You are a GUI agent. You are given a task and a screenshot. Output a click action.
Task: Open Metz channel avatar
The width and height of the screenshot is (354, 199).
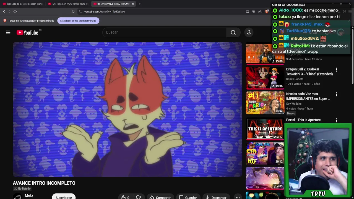[x=18, y=197]
